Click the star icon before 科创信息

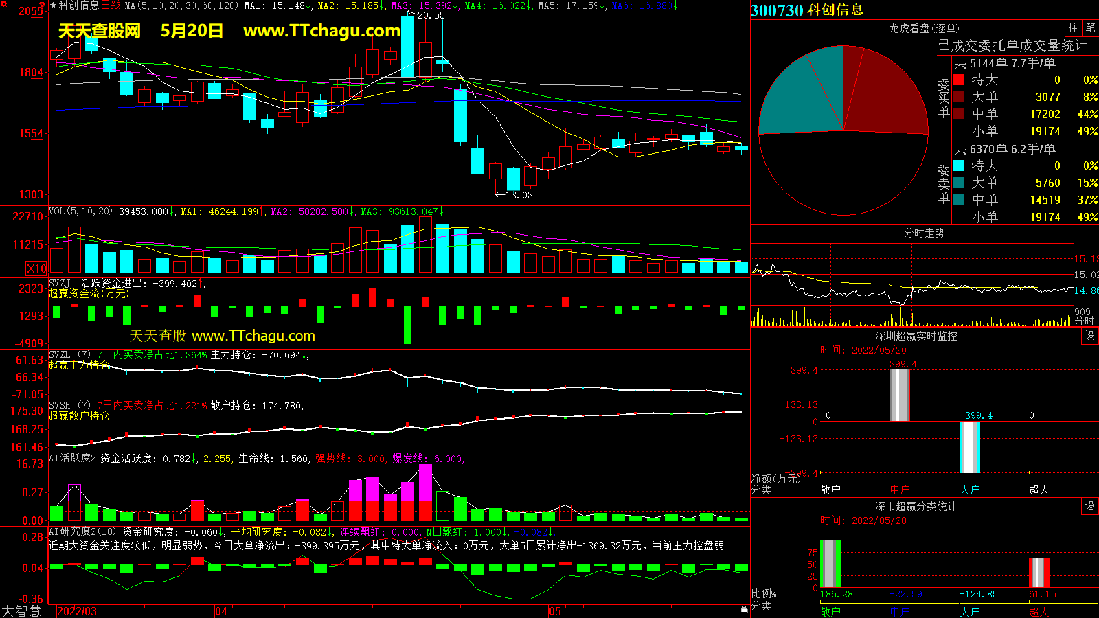[x=53, y=5]
